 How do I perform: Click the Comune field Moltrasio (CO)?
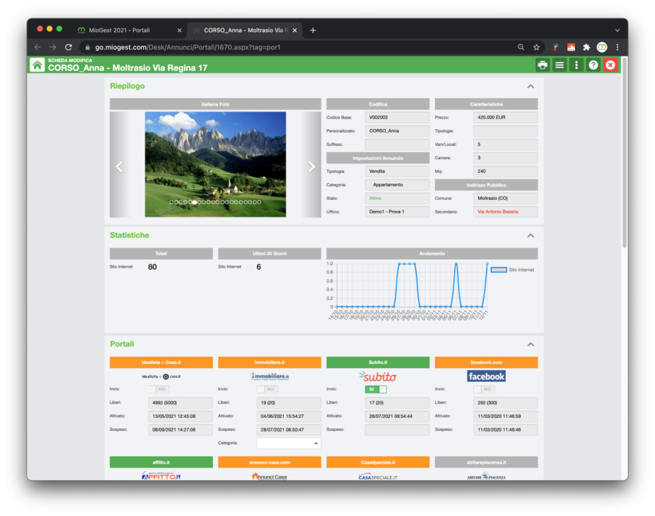coord(506,198)
